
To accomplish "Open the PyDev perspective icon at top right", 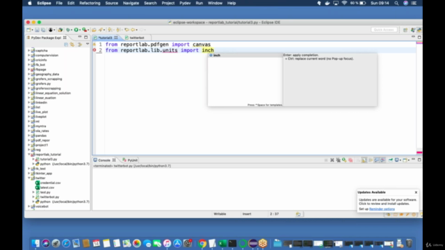I will click(x=419, y=30).
